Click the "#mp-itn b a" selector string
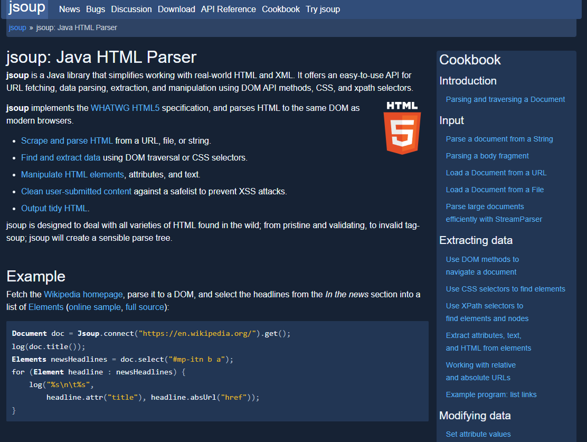The image size is (587, 442). tap(196, 359)
